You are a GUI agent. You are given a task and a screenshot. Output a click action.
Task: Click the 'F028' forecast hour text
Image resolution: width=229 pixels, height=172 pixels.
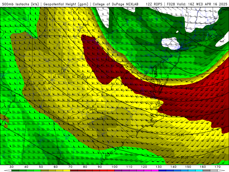[x=171, y=4]
